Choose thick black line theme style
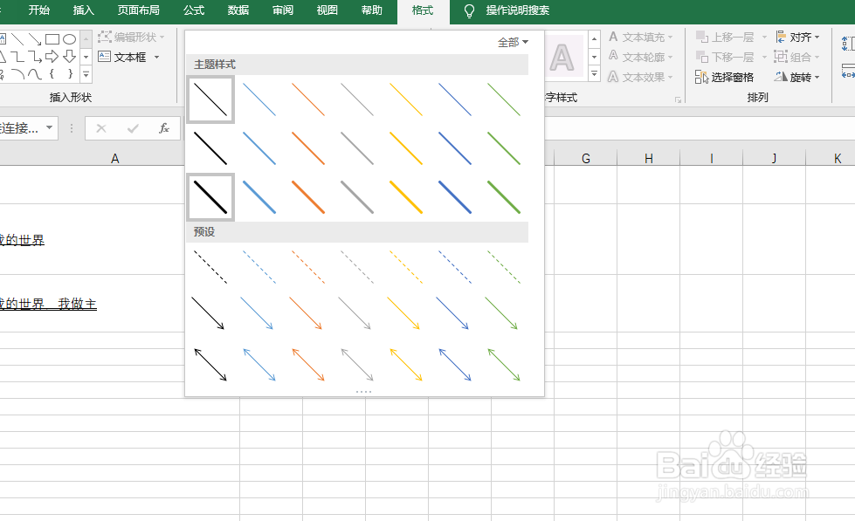 [210, 197]
